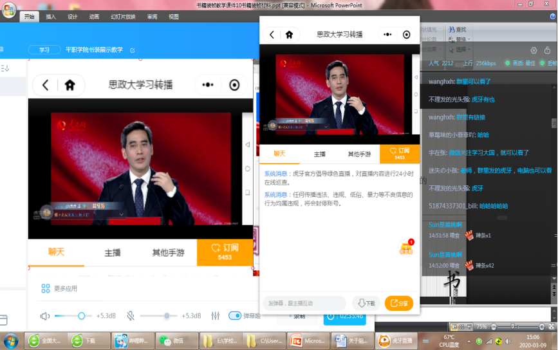
Task: Switch PowerPoint to slide sorter view
Action: [x=461, y=327]
